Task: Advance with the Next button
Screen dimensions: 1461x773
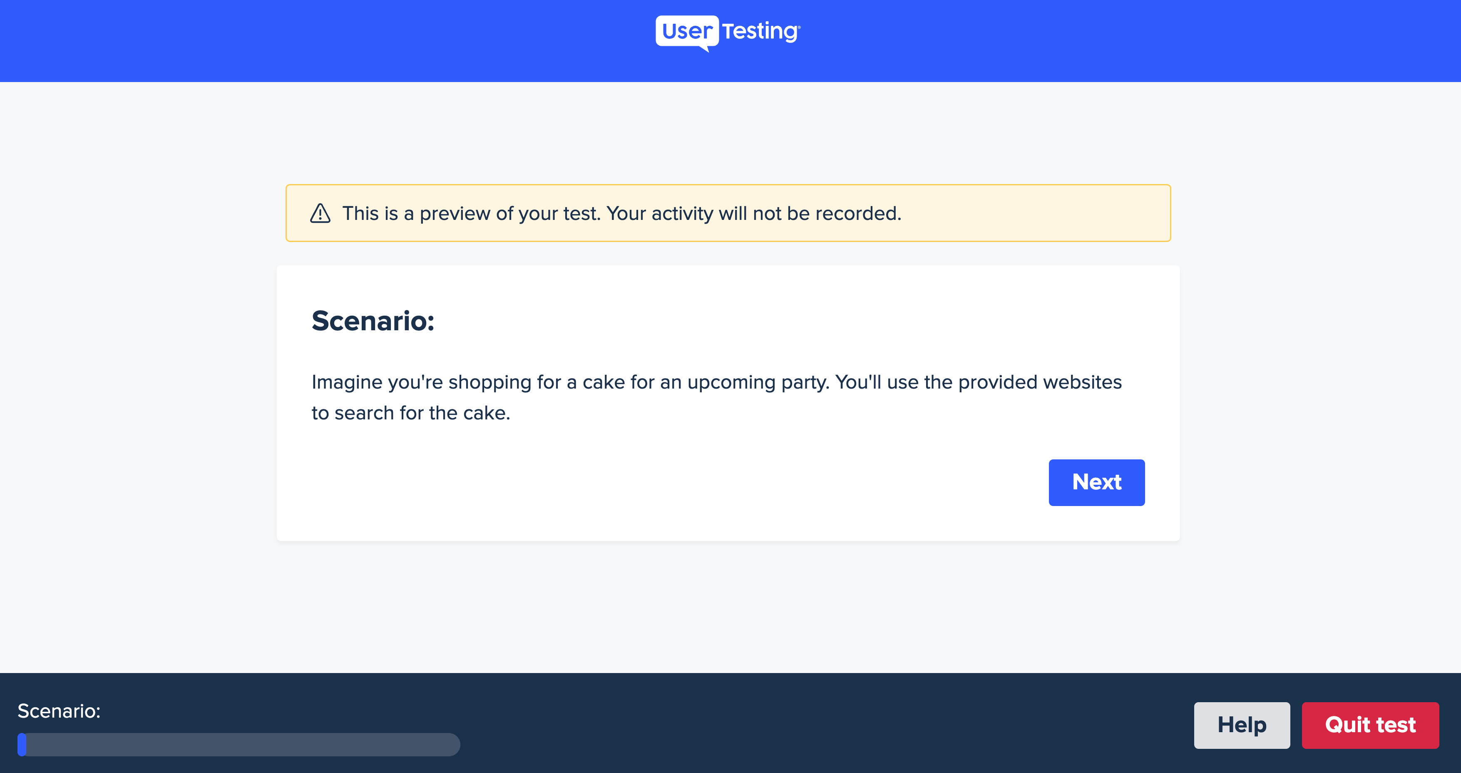Action: click(x=1096, y=482)
